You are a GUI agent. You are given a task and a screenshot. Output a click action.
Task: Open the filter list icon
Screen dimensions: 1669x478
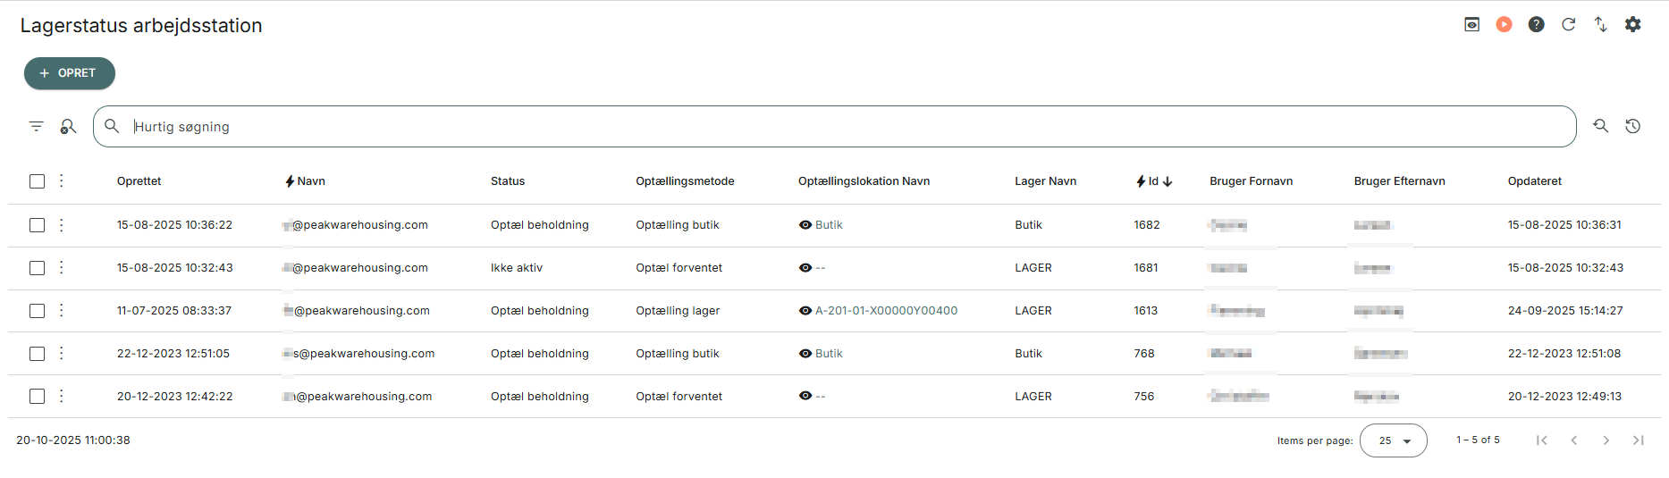point(36,127)
